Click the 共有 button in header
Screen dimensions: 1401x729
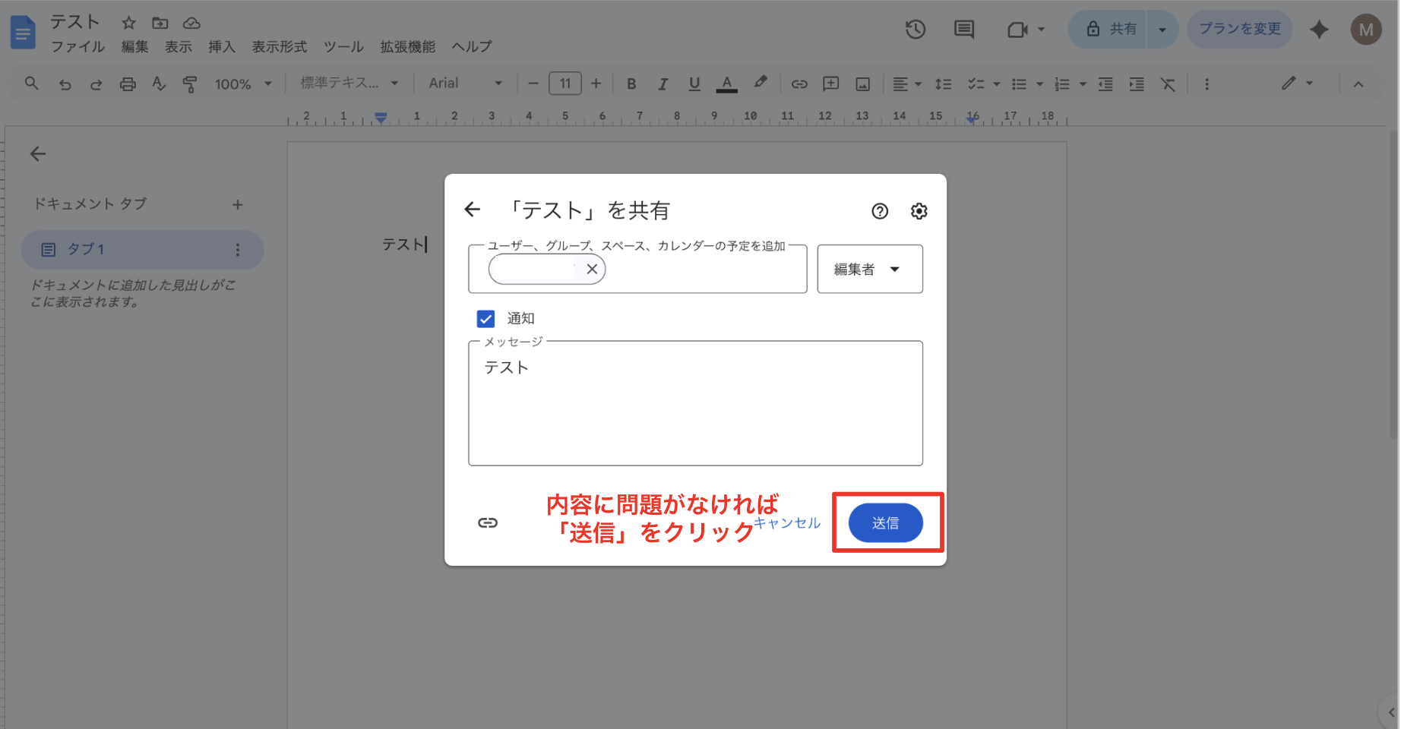click(x=1108, y=30)
